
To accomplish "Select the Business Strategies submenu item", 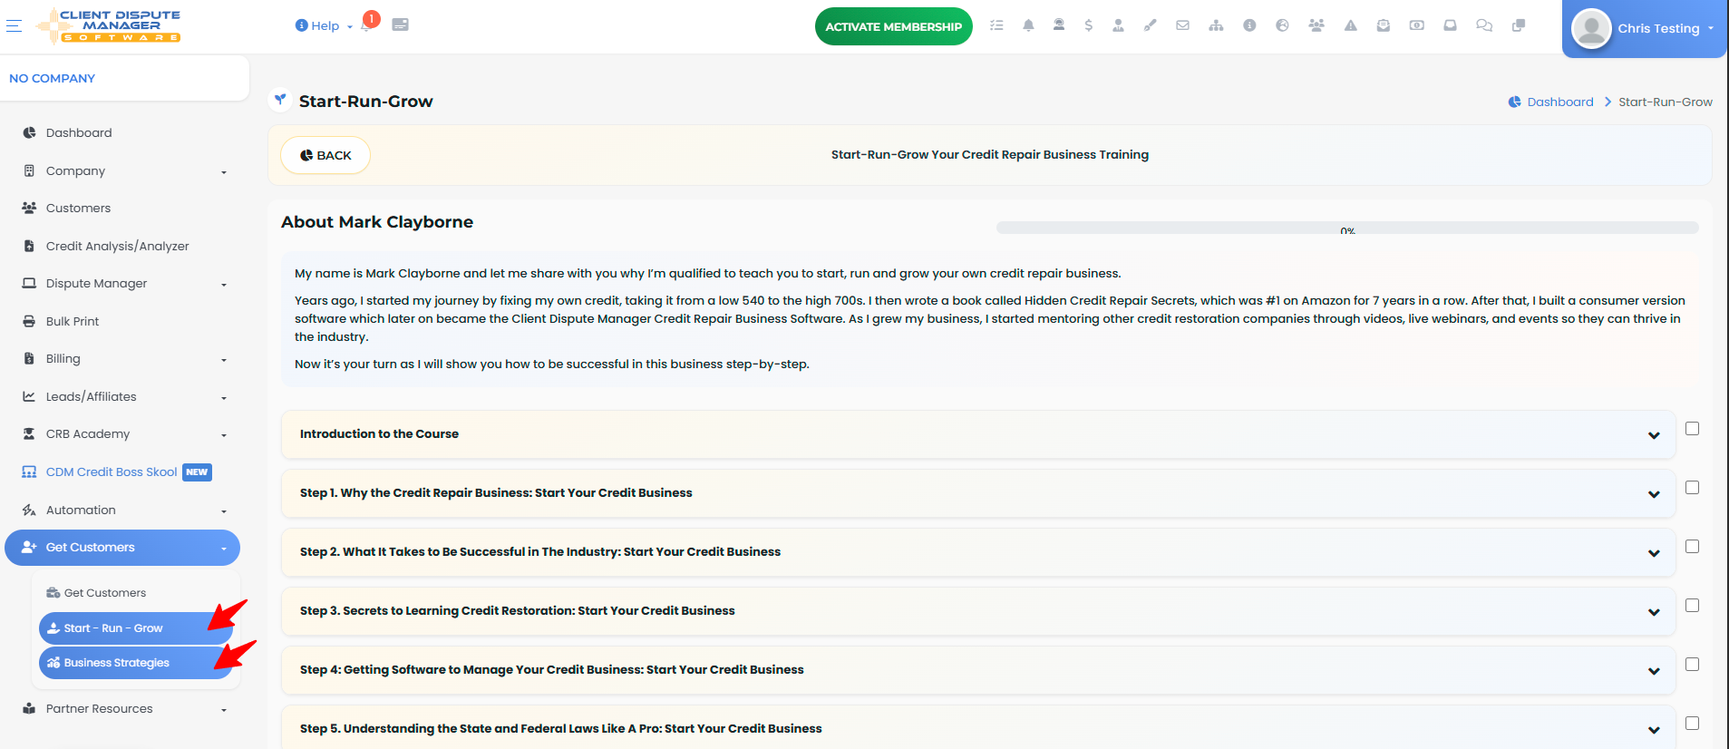I will coord(136,663).
